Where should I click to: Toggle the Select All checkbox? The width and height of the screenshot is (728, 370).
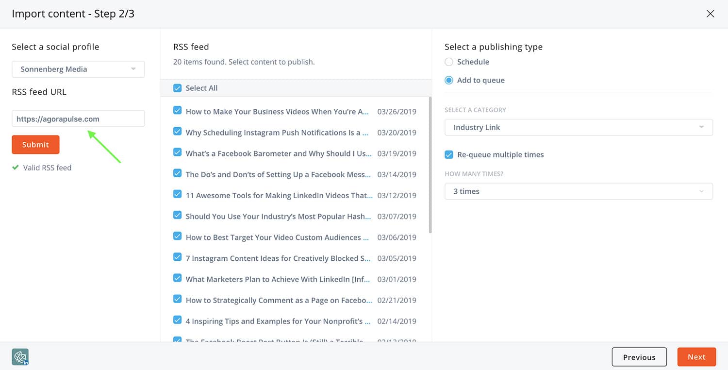[x=178, y=88]
